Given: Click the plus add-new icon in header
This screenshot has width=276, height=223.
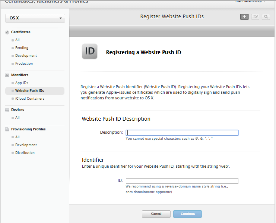Looking at the screenshot, I should [244, 17].
